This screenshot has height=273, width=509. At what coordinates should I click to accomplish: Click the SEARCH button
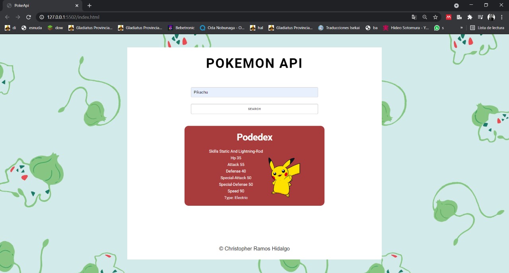tap(254, 109)
